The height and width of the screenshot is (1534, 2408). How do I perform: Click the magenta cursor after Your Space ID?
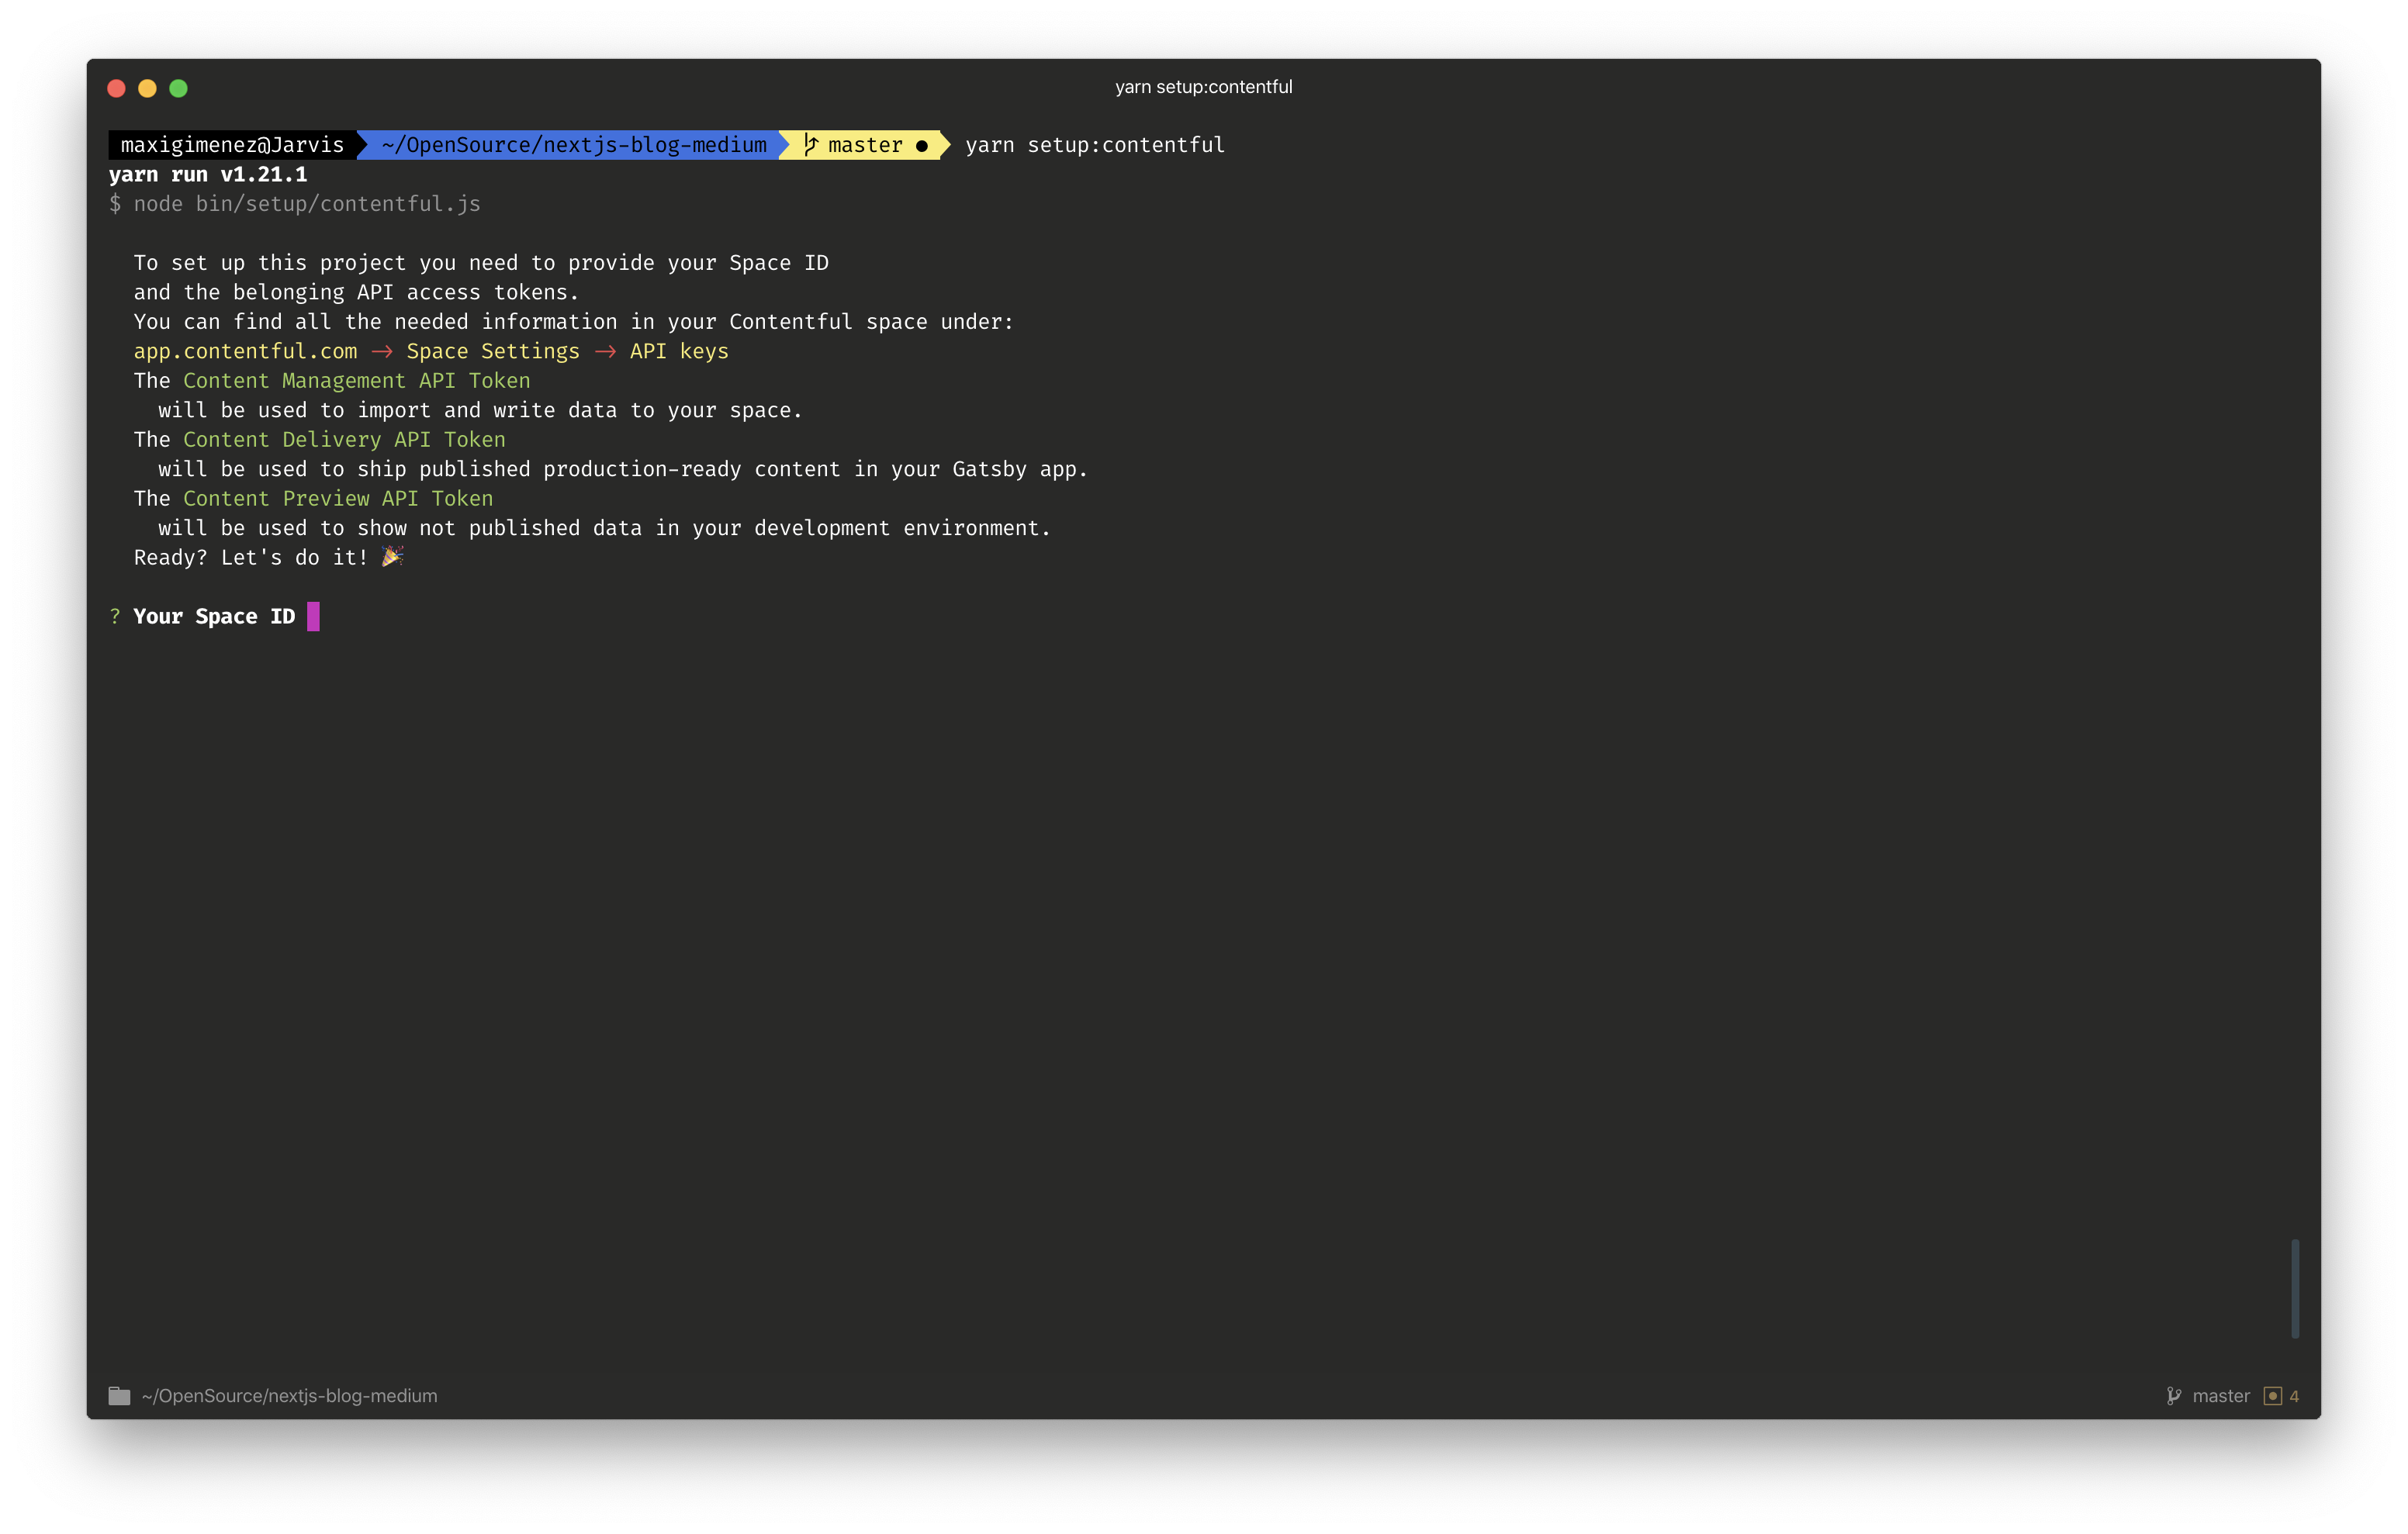[313, 616]
